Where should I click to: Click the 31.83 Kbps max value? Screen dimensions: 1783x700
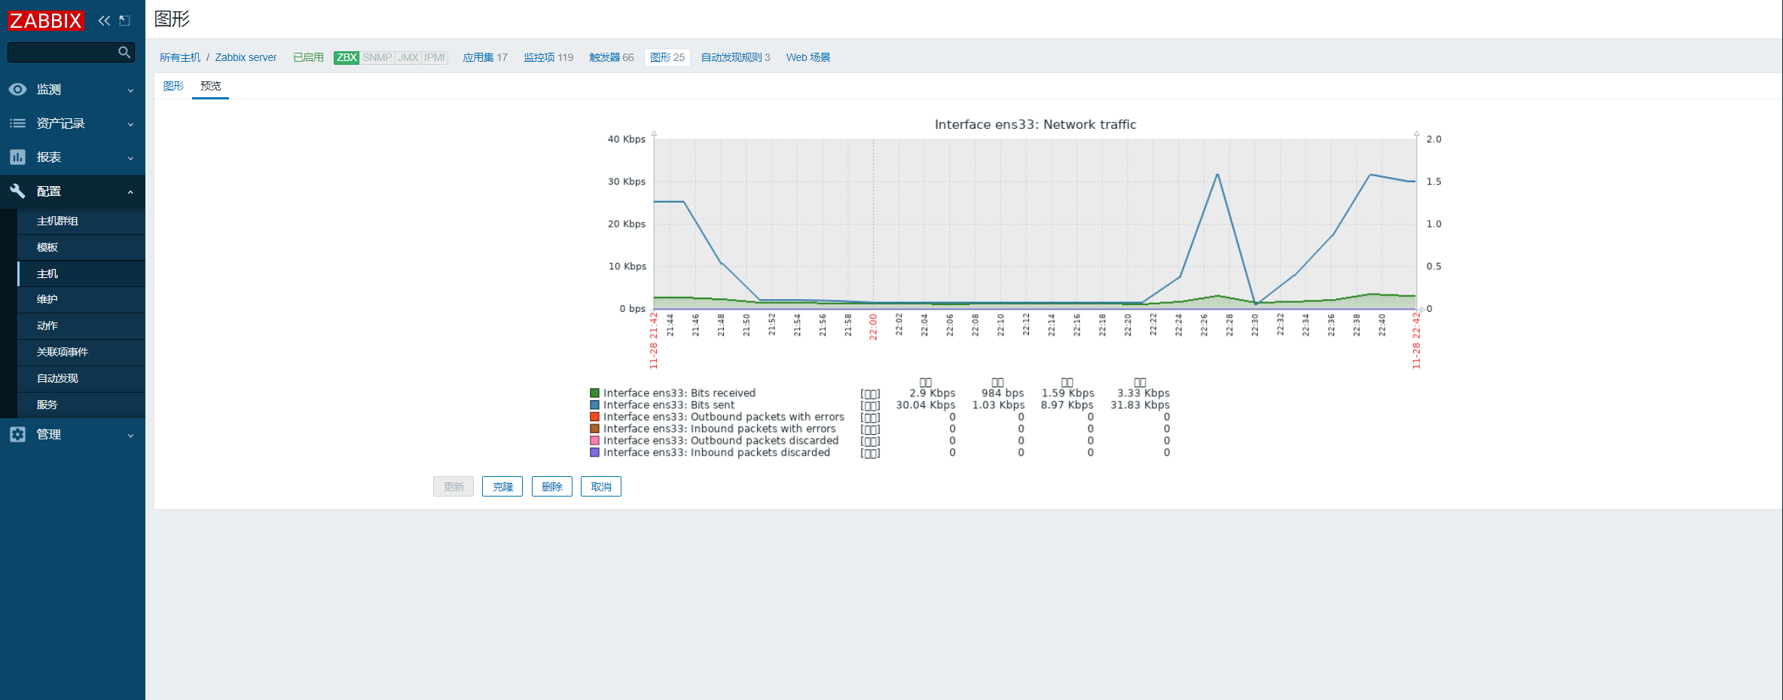[x=1140, y=405]
